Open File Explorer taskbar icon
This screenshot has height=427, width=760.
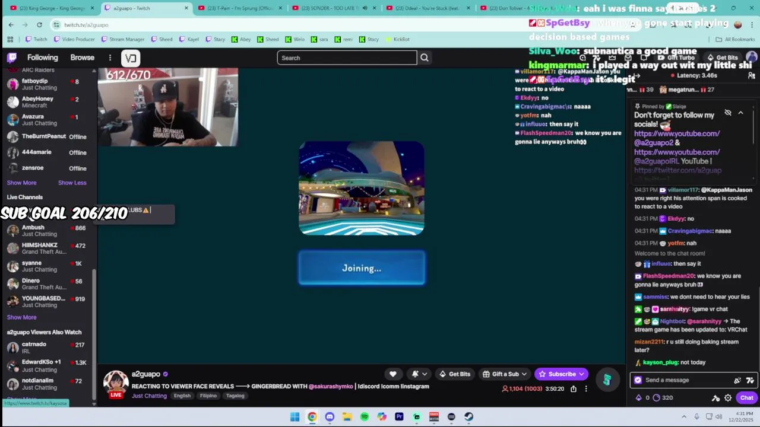[x=347, y=417]
